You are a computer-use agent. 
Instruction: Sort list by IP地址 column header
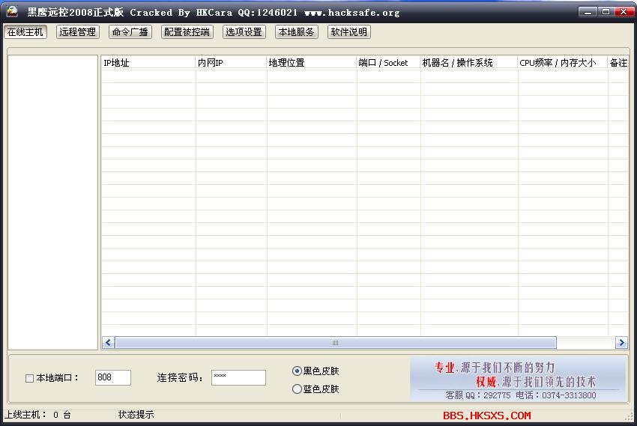[x=148, y=63]
